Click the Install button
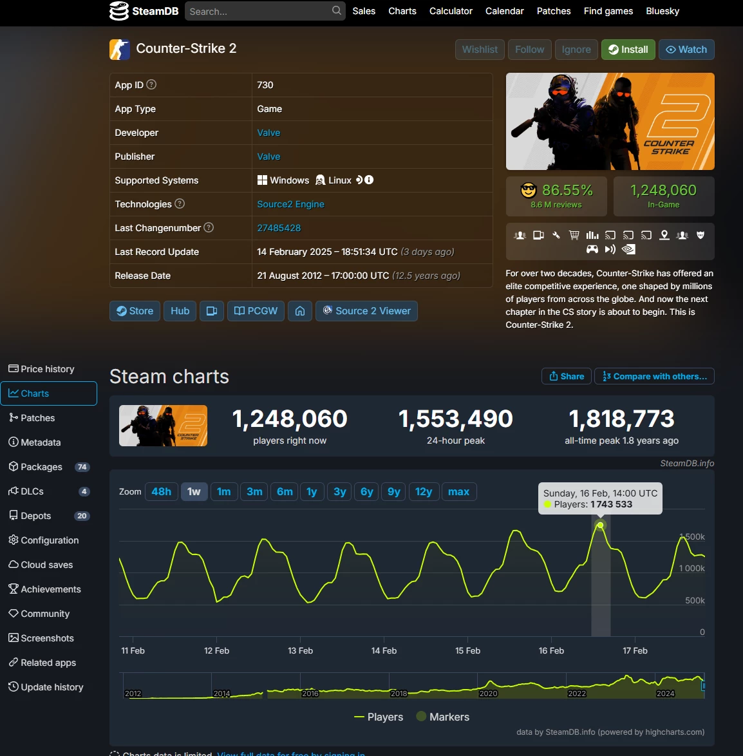The width and height of the screenshot is (743, 756). pyautogui.click(x=628, y=49)
